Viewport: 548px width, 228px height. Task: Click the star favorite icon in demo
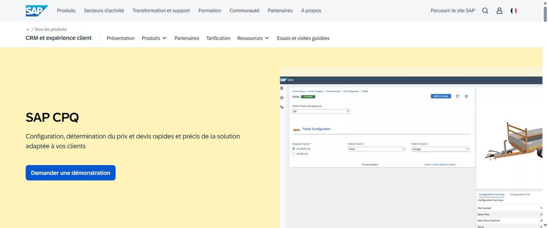[466, 96]
